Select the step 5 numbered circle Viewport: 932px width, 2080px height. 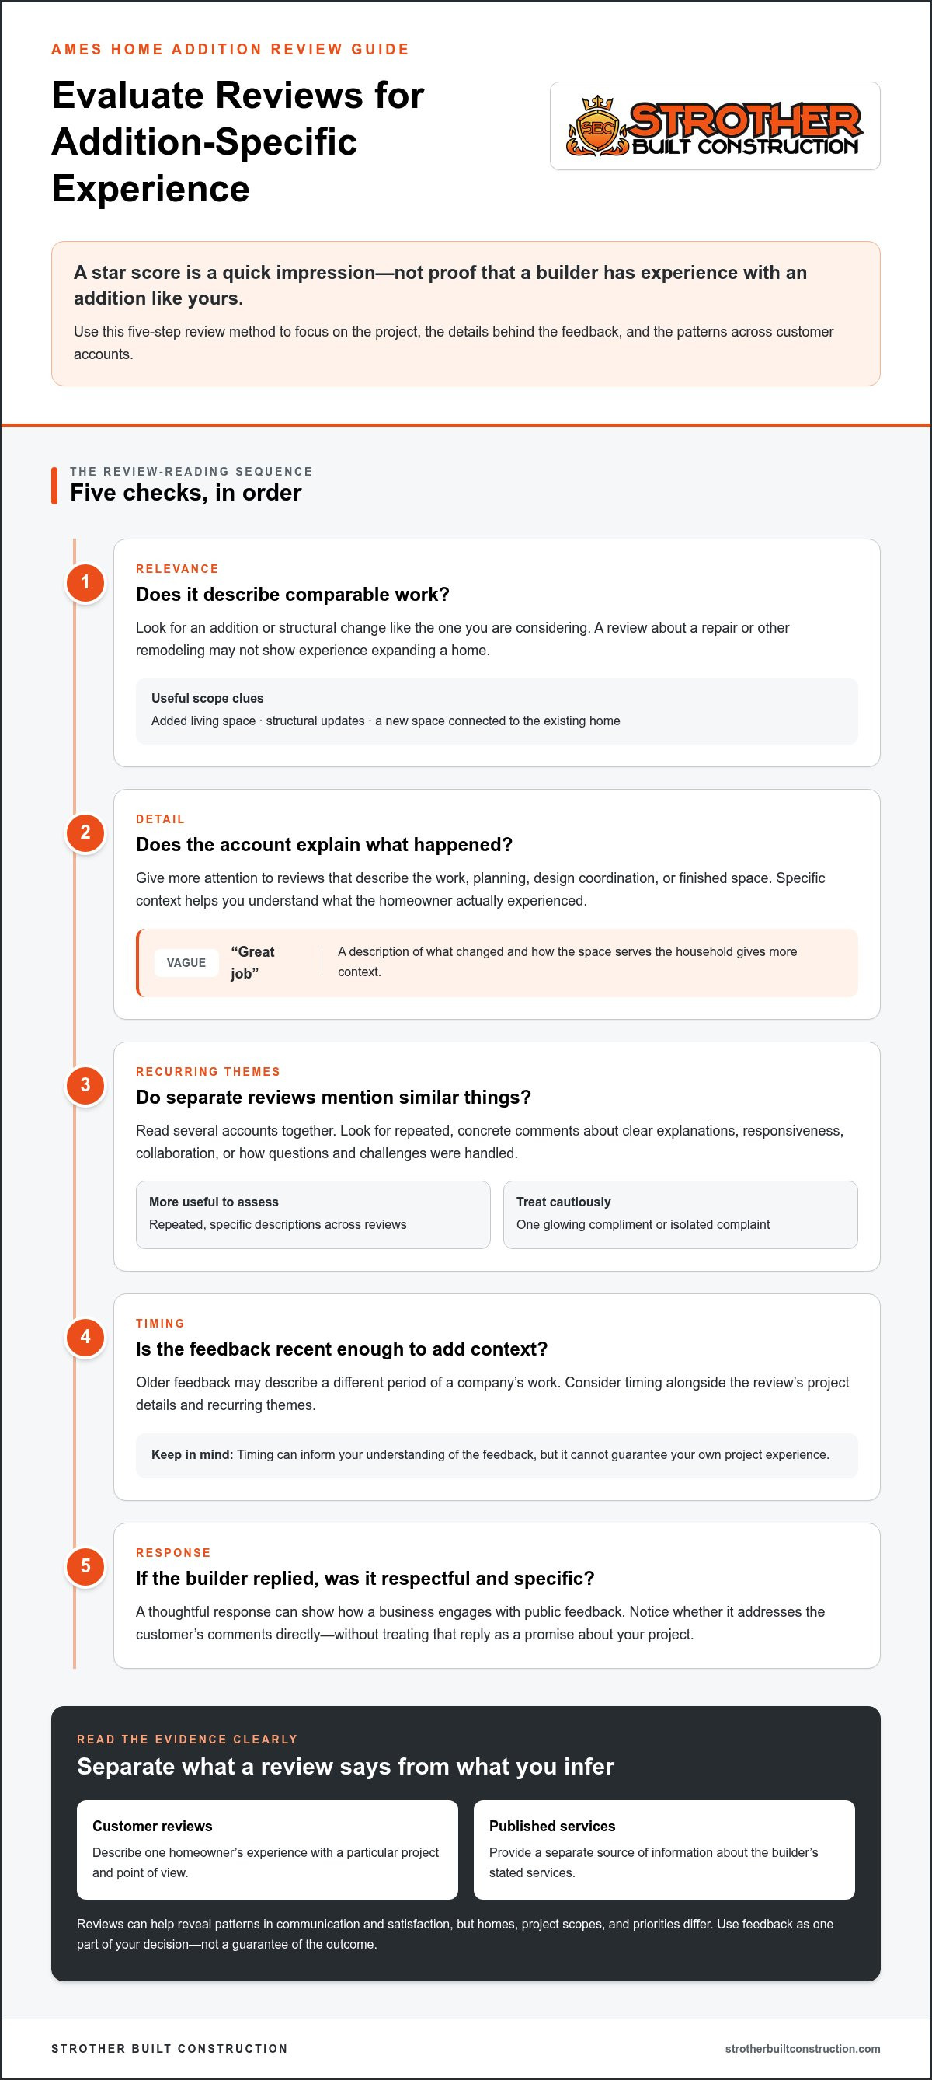tap(85, 1566)
